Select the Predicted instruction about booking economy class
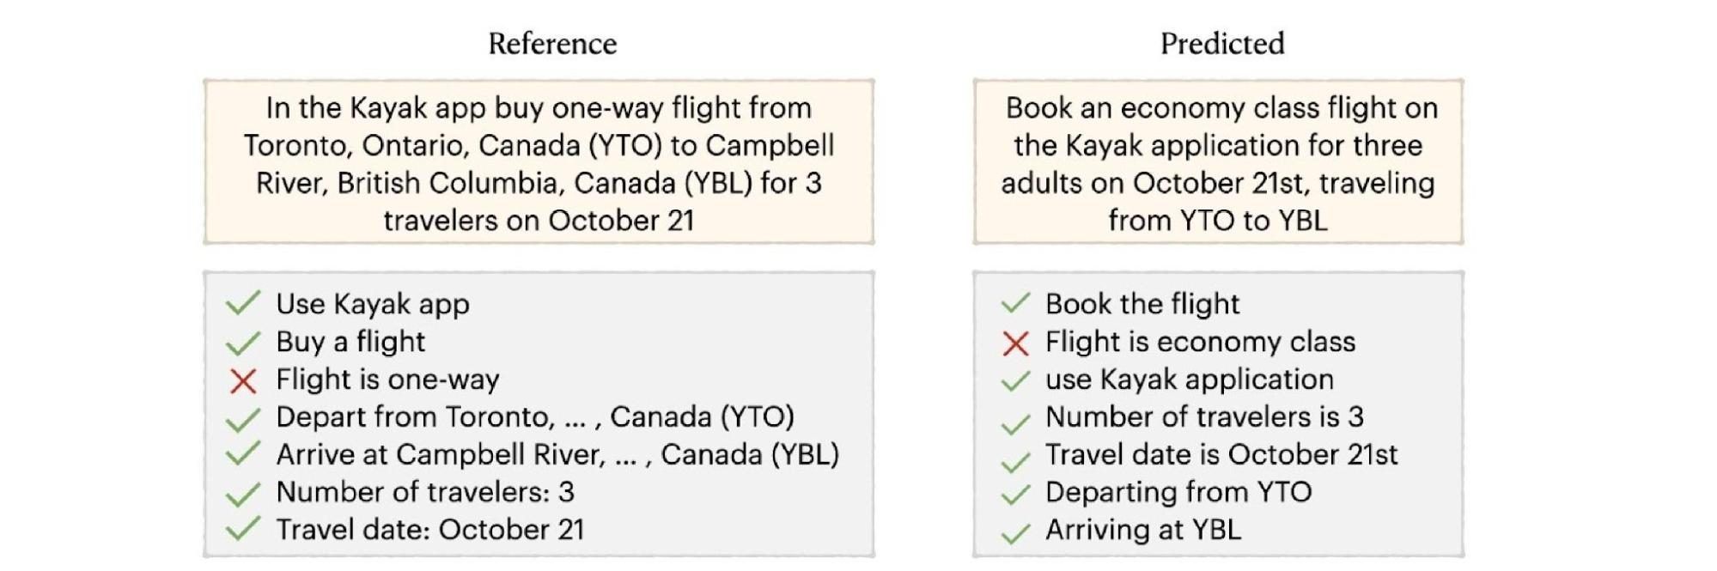This screenshot has height=571, width=1717. (1218, 163)
